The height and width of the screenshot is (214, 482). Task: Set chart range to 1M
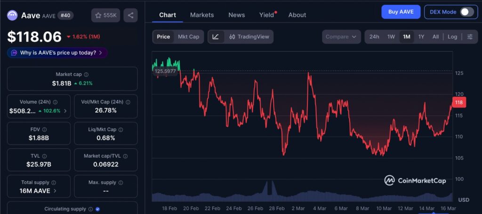pyautogui.click(x=406, y=37)
